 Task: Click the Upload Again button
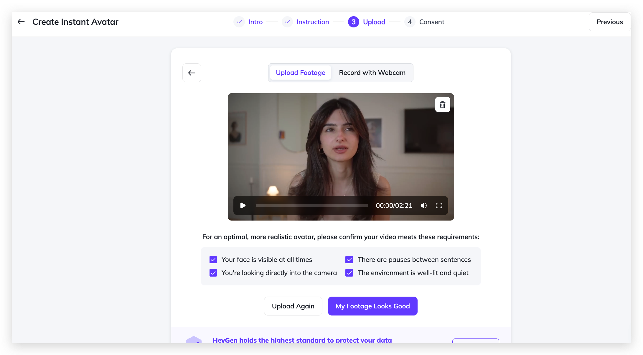click(293, 306)
